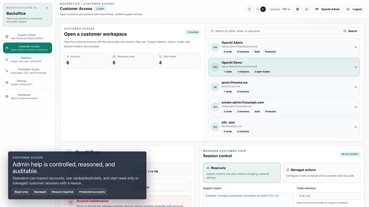
Task: Select the janos@kozma.me account name
Action: click(234, 82)
